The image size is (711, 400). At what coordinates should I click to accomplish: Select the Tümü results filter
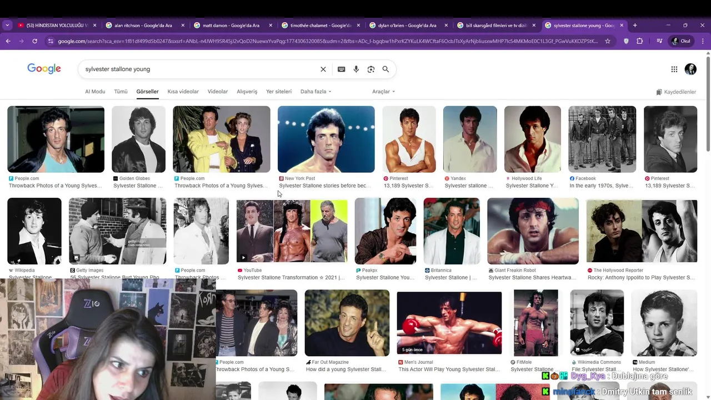tap(121, 92)
